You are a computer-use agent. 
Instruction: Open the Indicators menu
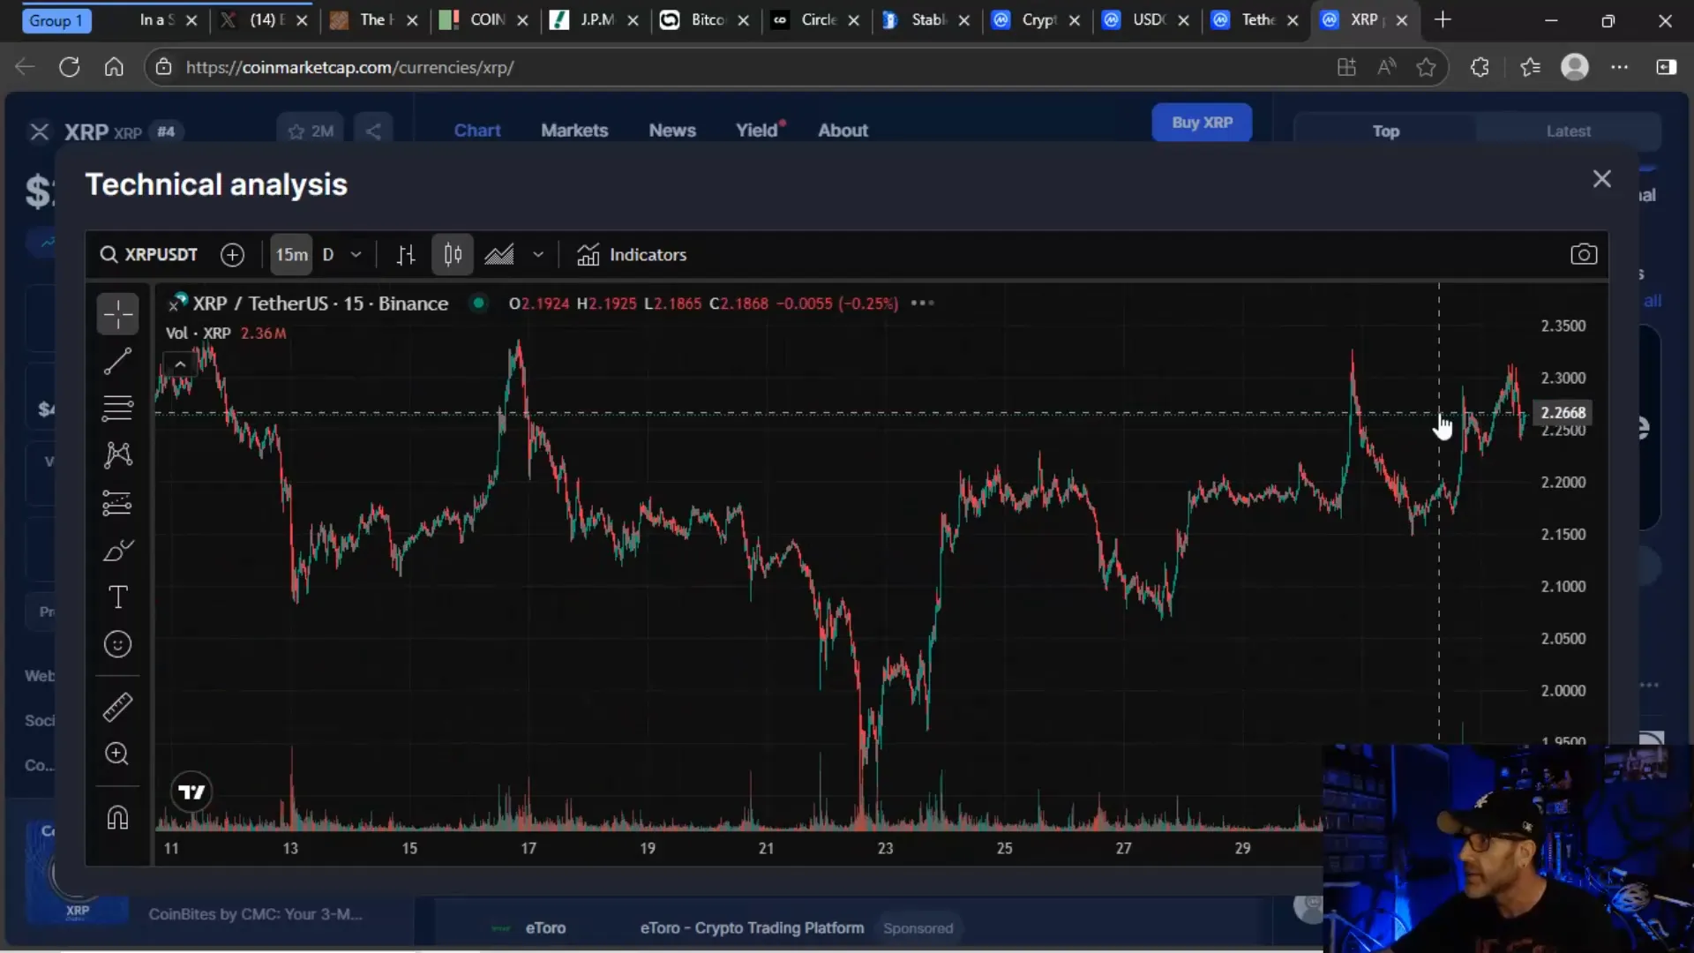point(632,255)
